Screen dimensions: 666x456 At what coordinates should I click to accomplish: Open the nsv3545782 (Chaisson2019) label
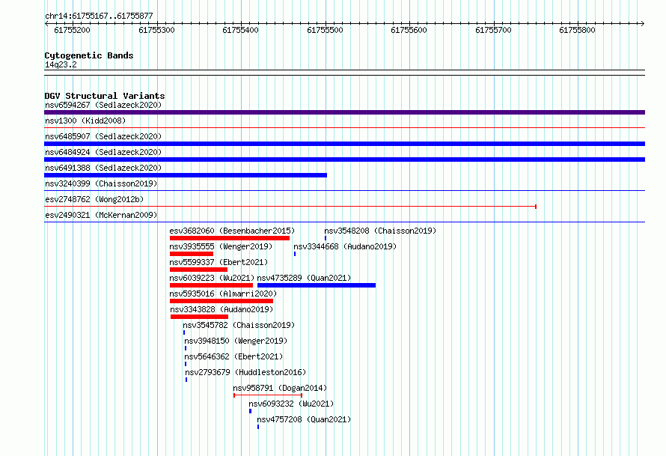pyautogui.click(x=239, y=325)
